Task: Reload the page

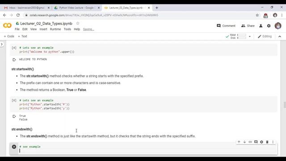Action: point(18,15)
